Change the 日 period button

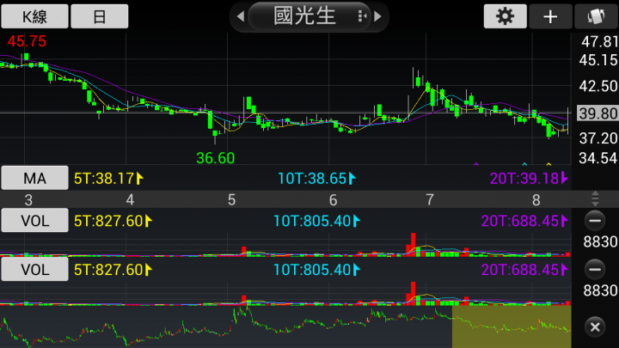[x=100, y=16]
